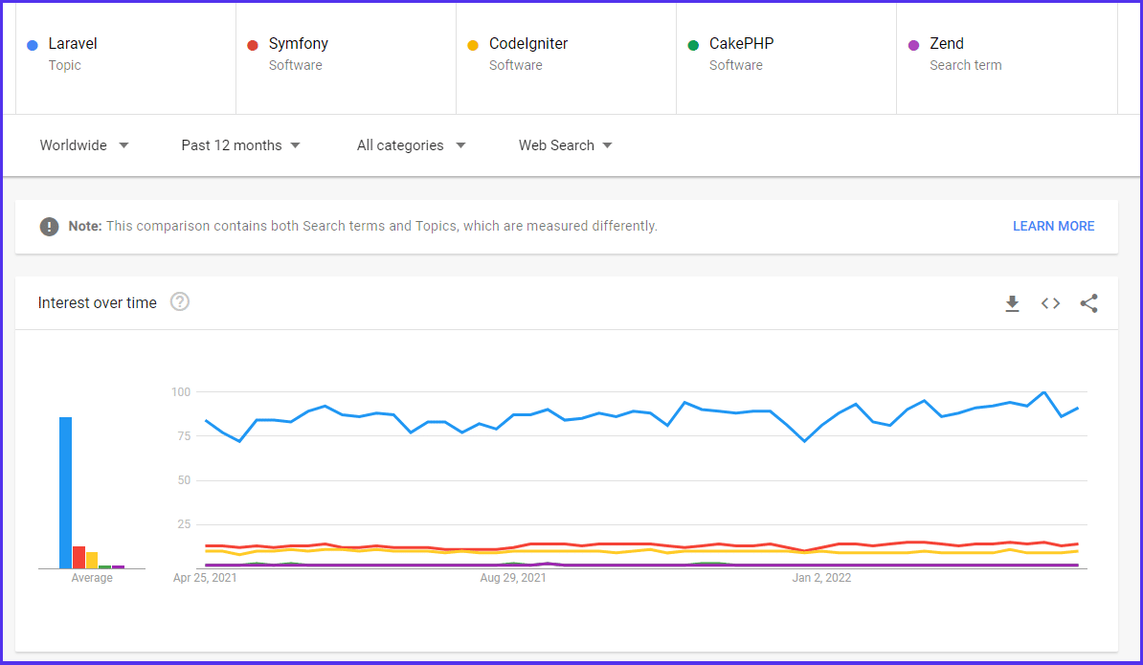The height and width of the screenshot is (665, 1143).
Task: Open the Worldwide location dropdown
Action: tap(84, 145)
